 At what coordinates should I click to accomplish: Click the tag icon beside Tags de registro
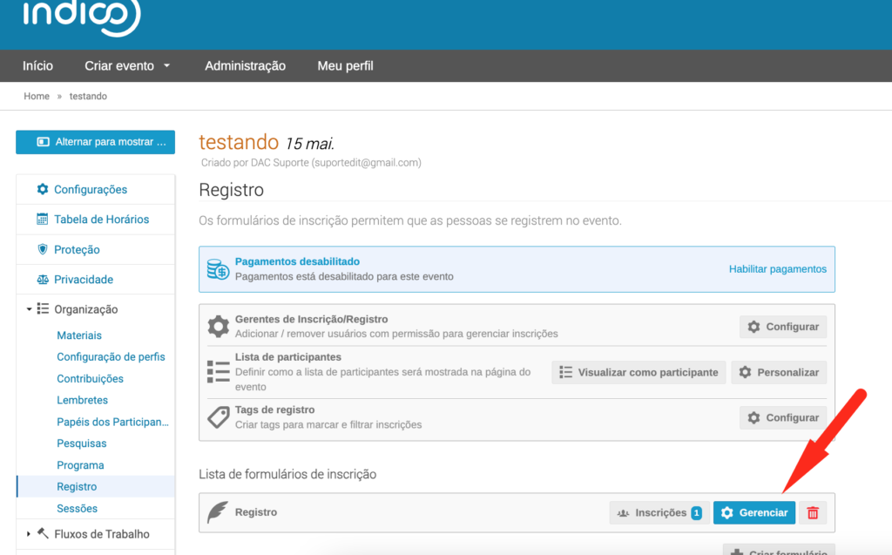pyautogui.click(x=218, y=417)
